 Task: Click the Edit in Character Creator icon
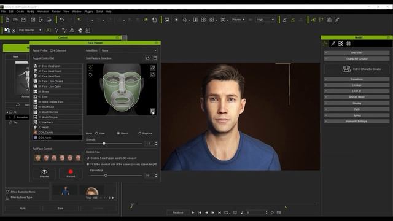click(346, 69)
